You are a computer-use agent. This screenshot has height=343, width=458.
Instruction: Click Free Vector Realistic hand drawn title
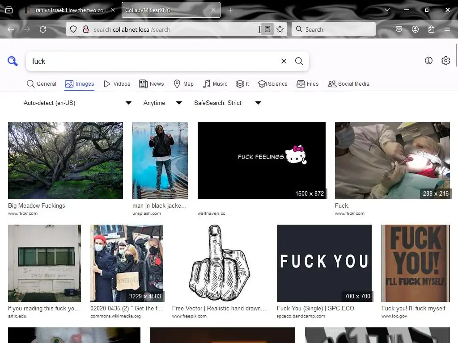click(x=219, y=308)
